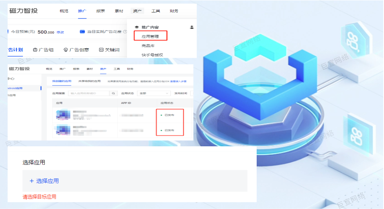
Task: Open 推广 in the app list panel's menu
Action: [x=62, y=69]
